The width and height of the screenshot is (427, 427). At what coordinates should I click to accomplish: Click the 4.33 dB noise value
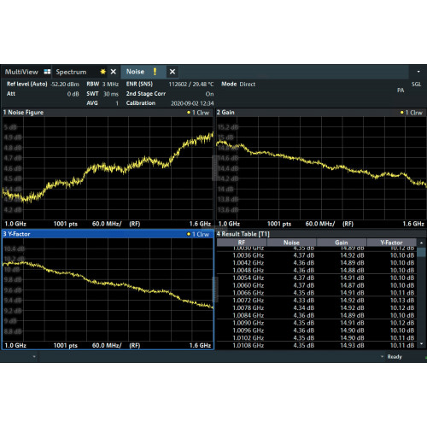coord(304,301)
